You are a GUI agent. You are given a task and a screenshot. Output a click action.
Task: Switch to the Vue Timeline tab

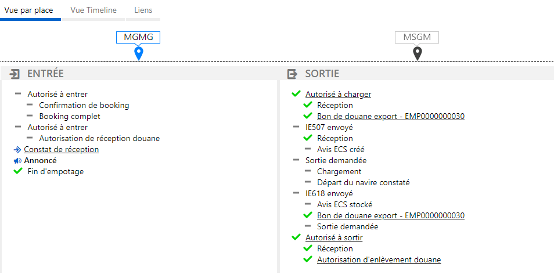tap(93, 10)
